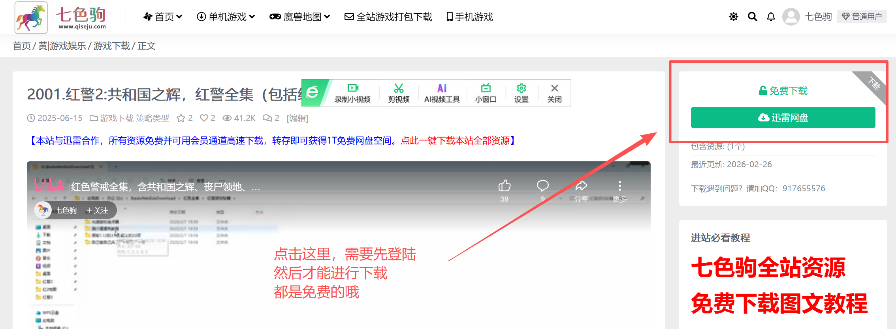Open the notifications bell

(x=771, y=17)
